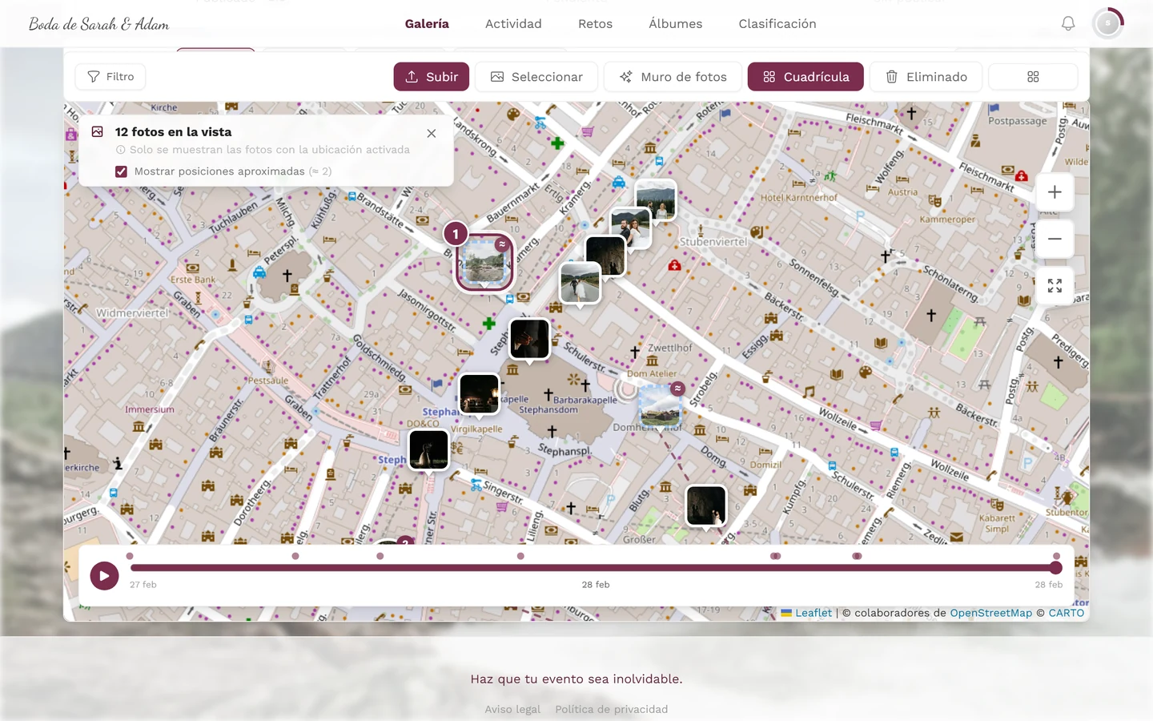This screenshot has height=721, width=1153.
Task: Open the OpenStreetMap attribution link
Action: point(991,613)
